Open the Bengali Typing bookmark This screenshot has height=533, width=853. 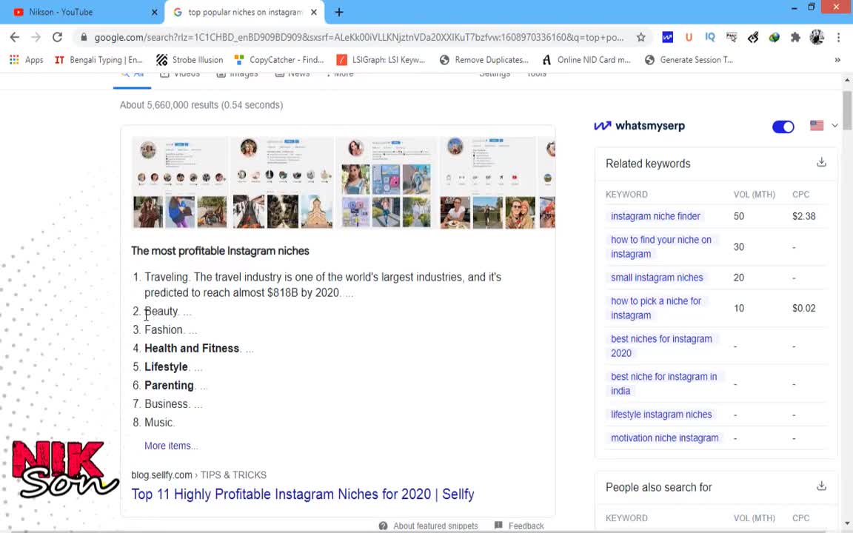[98, 60]
